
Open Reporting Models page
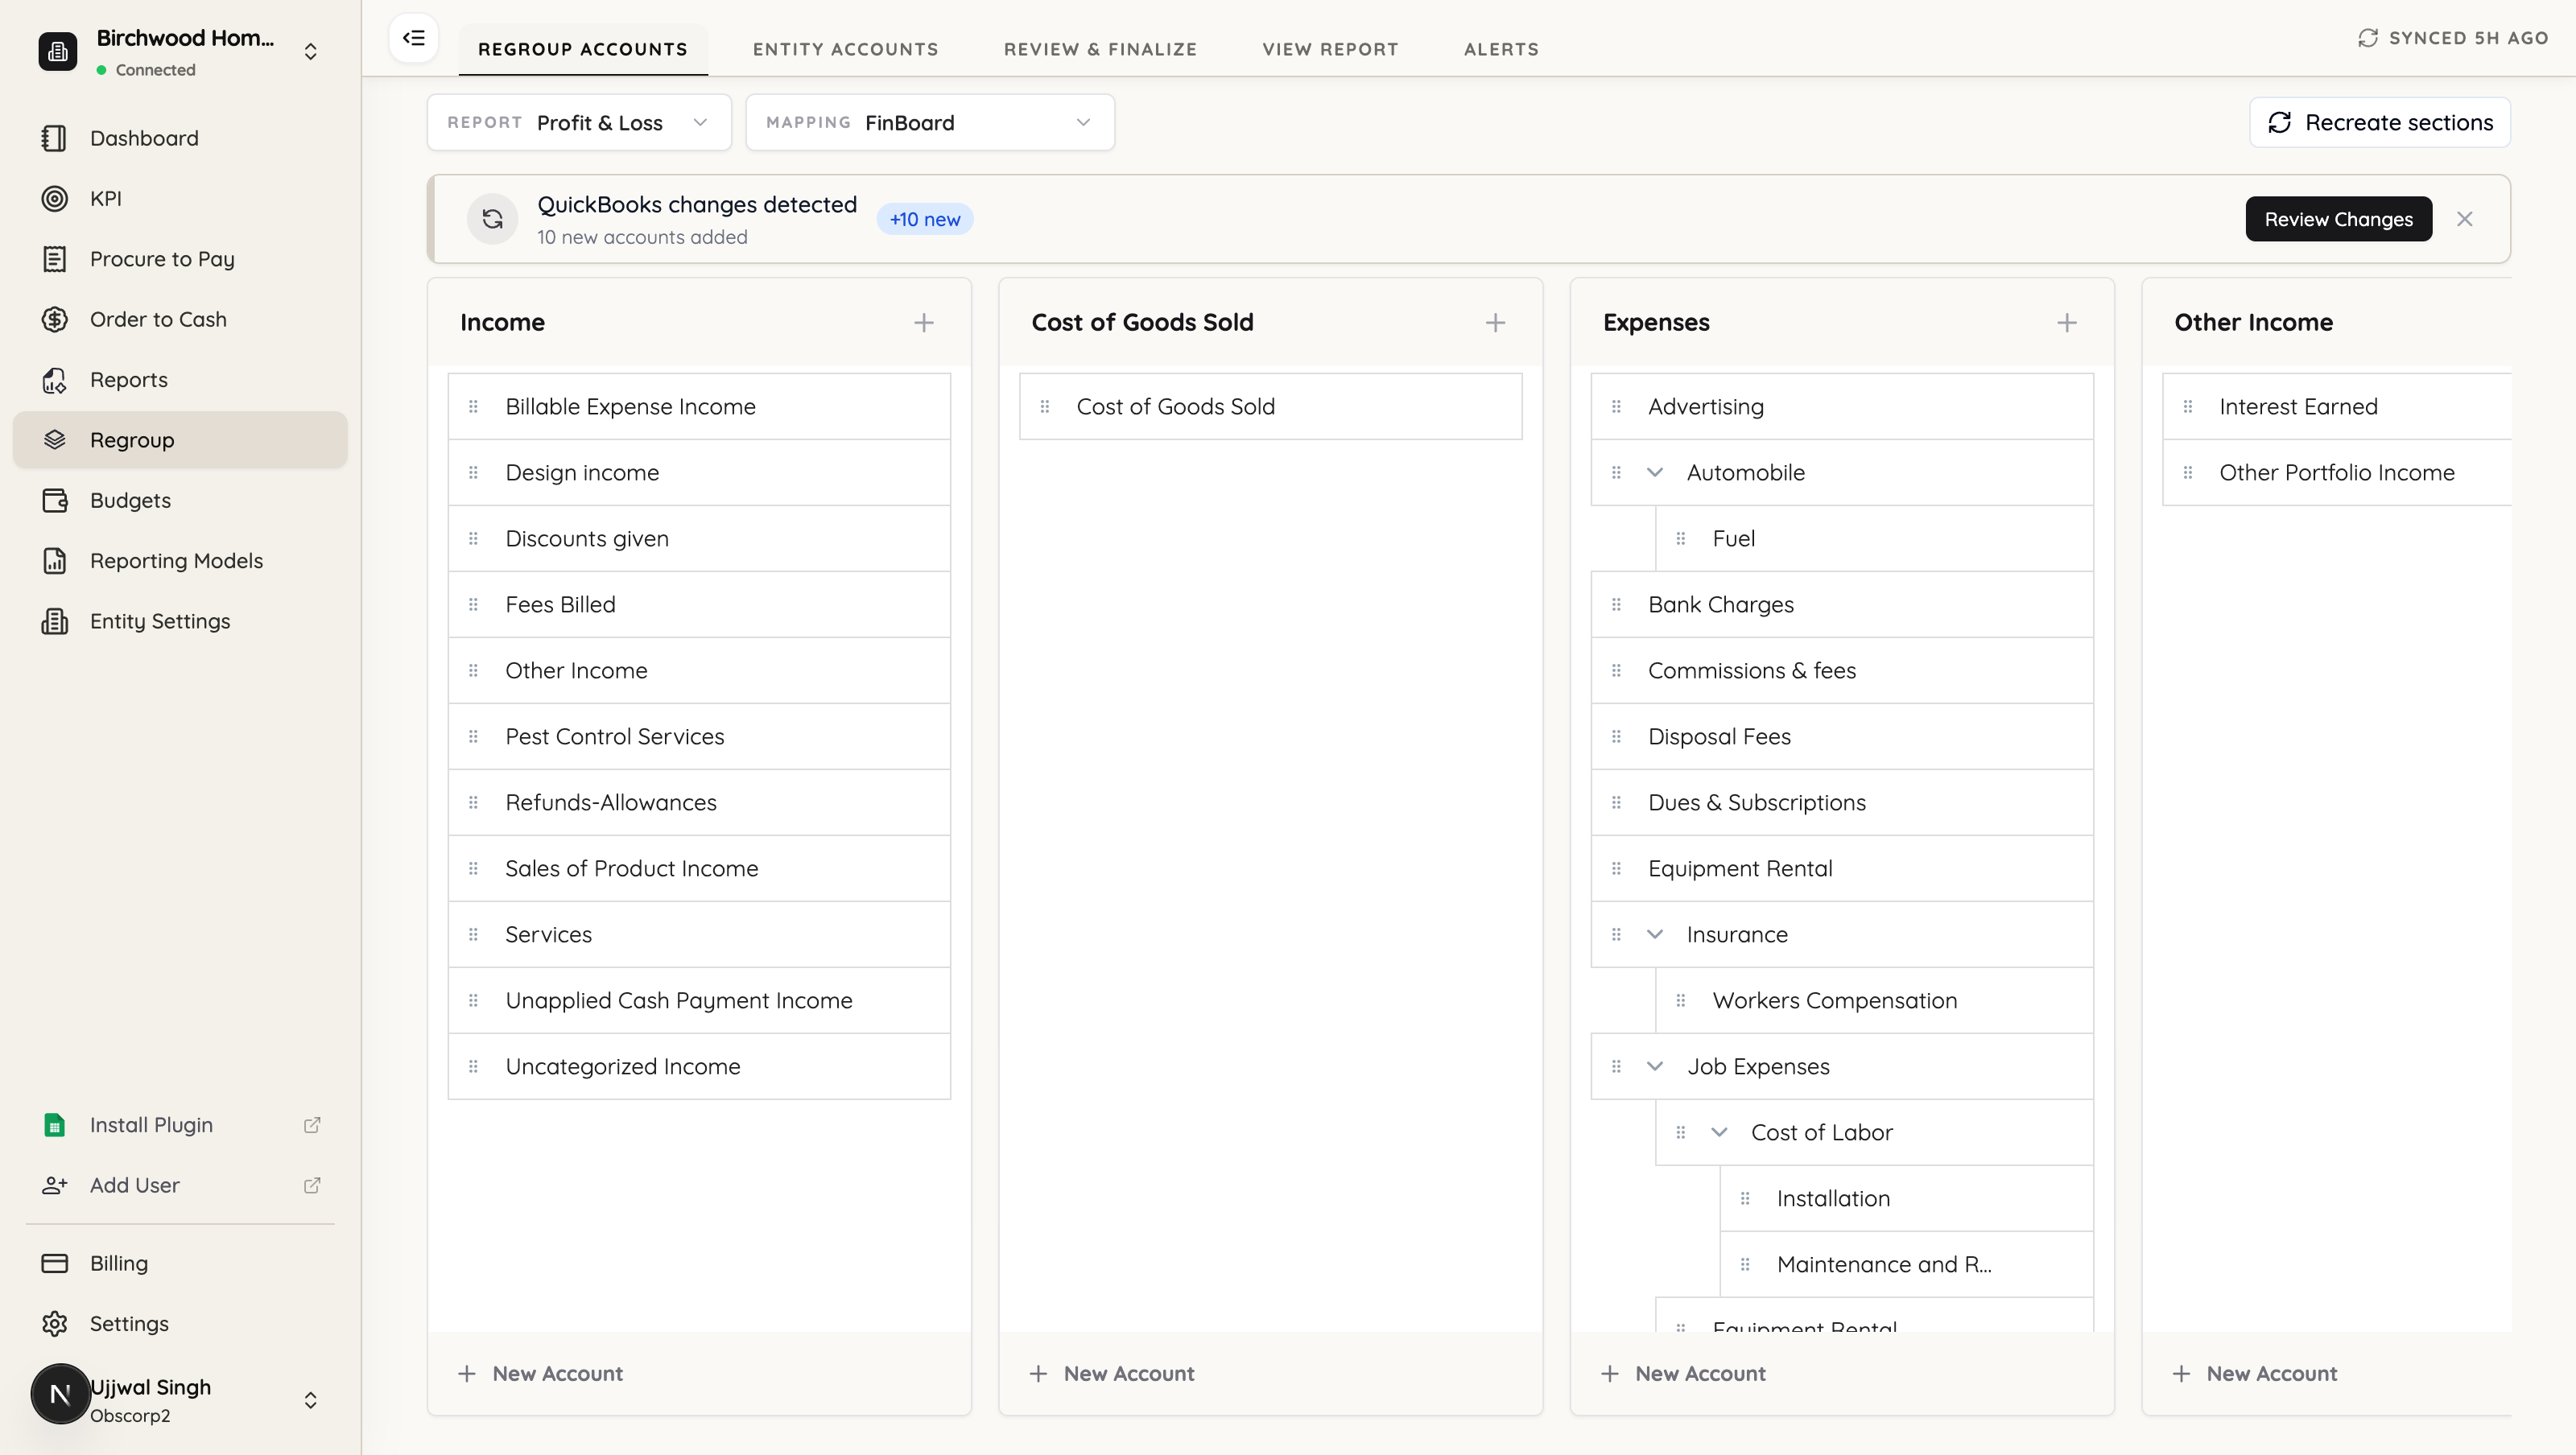point(180,561)
